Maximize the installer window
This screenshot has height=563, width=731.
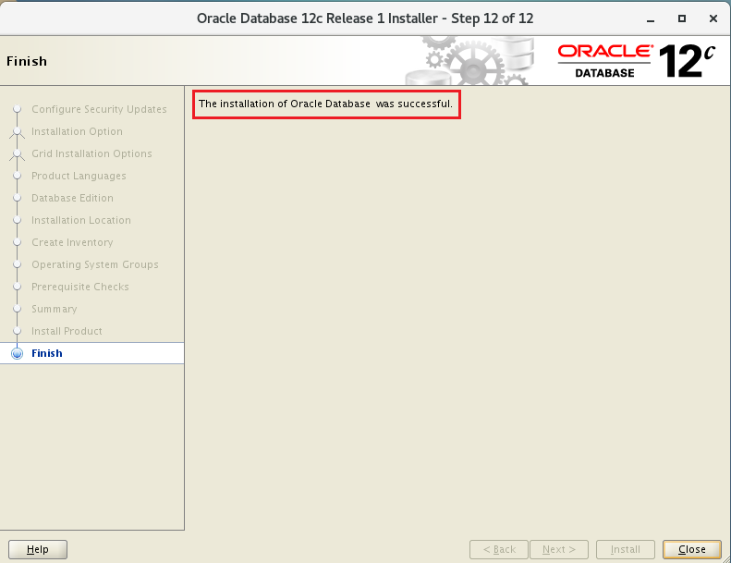click(682, 18)
